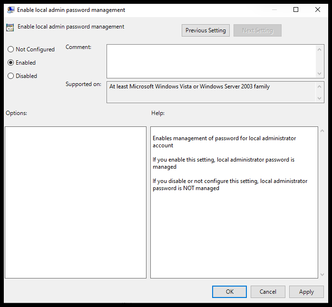Click the Options: label
332x307 pixels.
[x=16, y=113]
